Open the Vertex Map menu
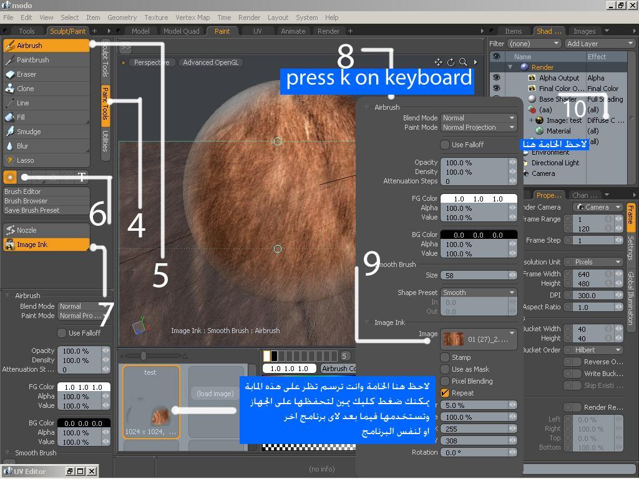This screenshot has height=479, width=639. coord(192,17)
